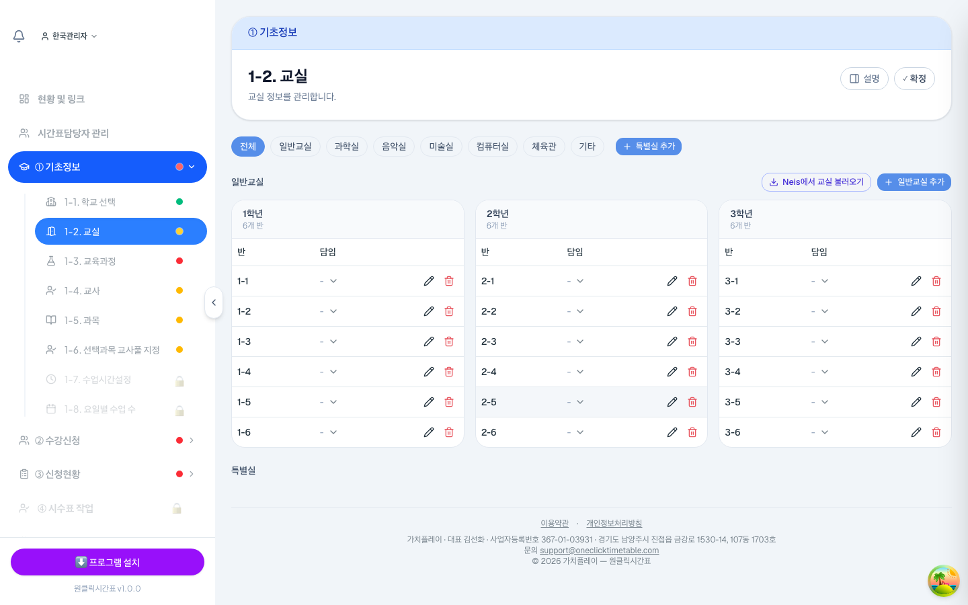968x605 pixels.
Task: Open homeroom teacher dropdown for class 3-5
Action: click(x=820, y=402)
